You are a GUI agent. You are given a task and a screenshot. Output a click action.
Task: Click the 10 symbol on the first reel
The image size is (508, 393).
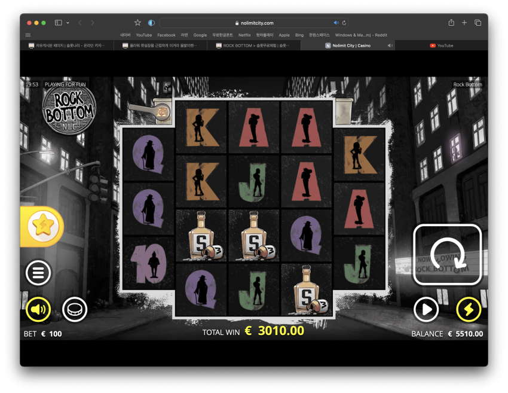[x=149, y=263]
